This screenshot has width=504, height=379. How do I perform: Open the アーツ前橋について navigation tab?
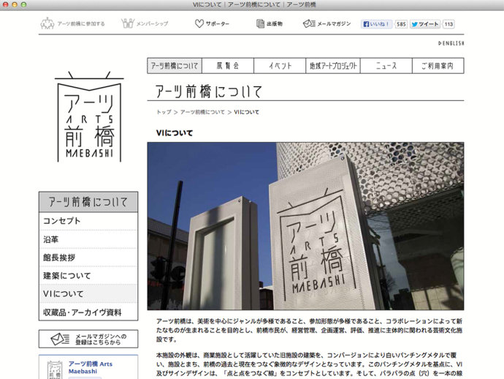pos(175,66)
